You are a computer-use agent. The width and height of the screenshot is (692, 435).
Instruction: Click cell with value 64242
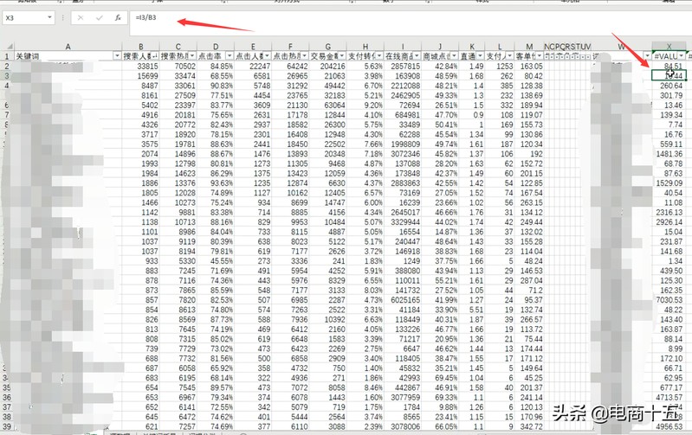point(290,66)
